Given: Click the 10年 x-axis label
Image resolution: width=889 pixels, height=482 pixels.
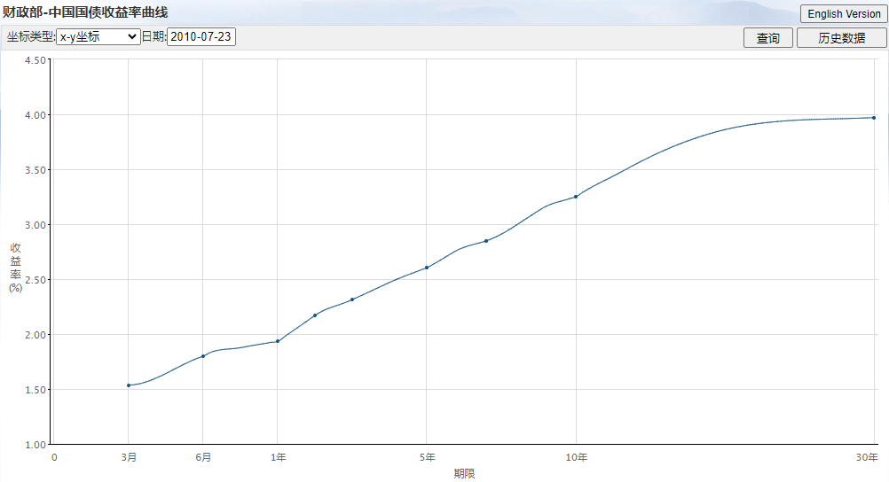Looking at the screenshot, I should [576, 457].
